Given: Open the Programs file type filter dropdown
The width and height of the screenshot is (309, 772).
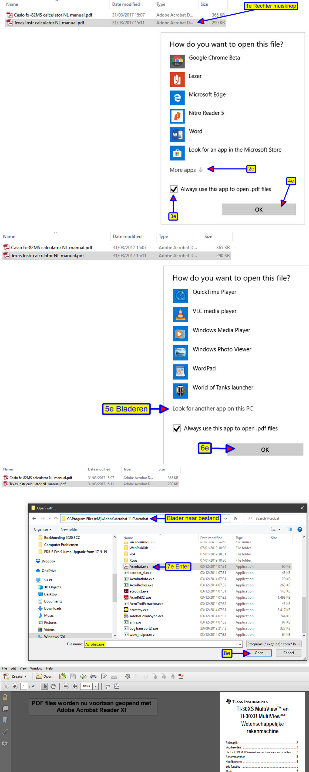Looking at the screenshot, I should pyautogui.click(x=273, y=644).
